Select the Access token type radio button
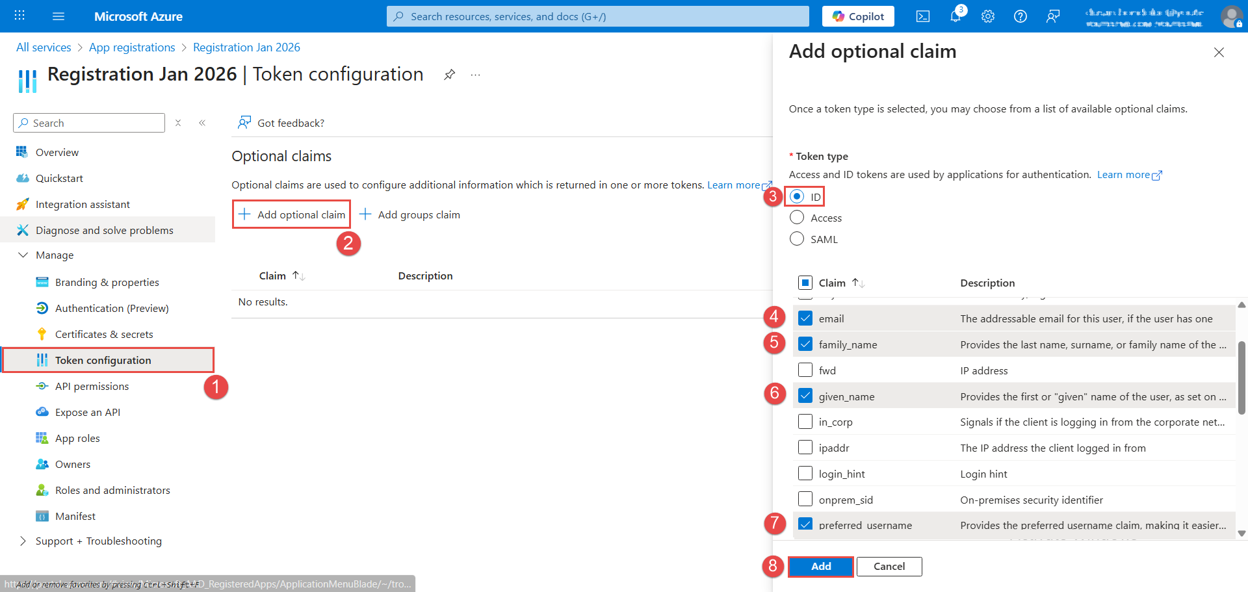This screenshot has height=592, width=1248. pyautogui.click(x=797, y=218)
